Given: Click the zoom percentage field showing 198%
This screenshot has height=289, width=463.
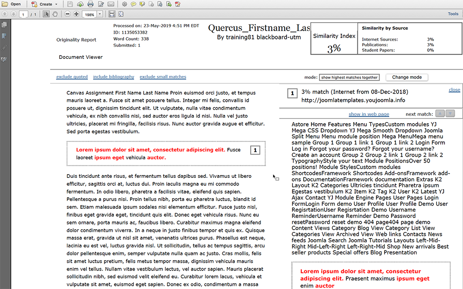Looking at the screenshot, I should pyautogui.click(x=89, y=14).
